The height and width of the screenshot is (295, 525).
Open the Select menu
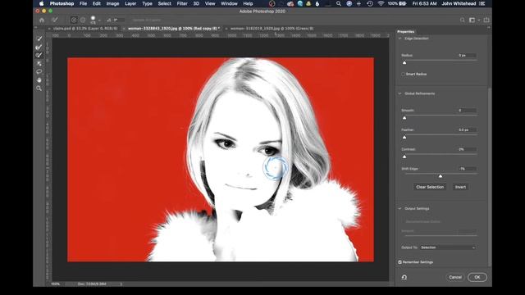tap(164, 3)
